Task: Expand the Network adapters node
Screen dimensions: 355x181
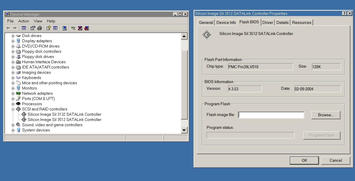Action: pyautogui.click(x=13, y=94)
